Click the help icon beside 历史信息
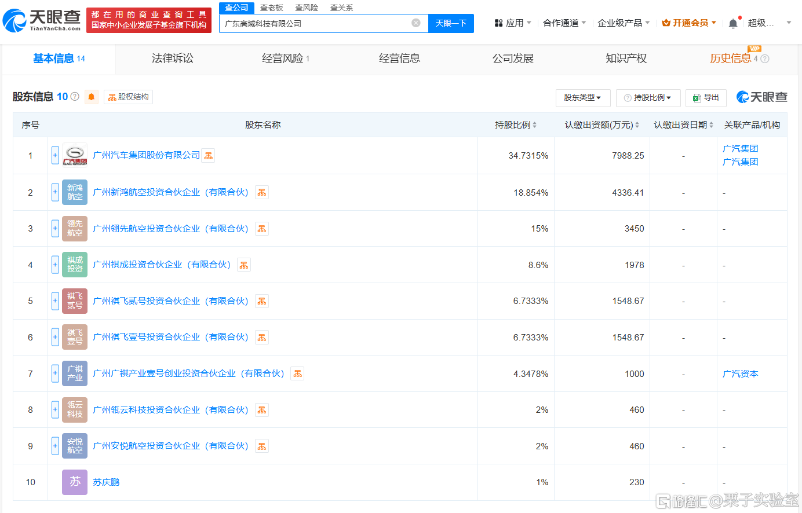 (765, 58)
